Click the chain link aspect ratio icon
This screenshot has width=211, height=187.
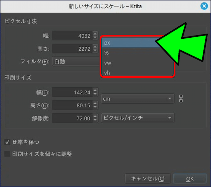[181, 99]
